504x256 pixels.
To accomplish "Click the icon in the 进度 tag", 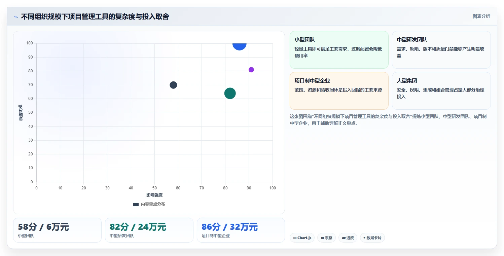I will pos(344,238).
